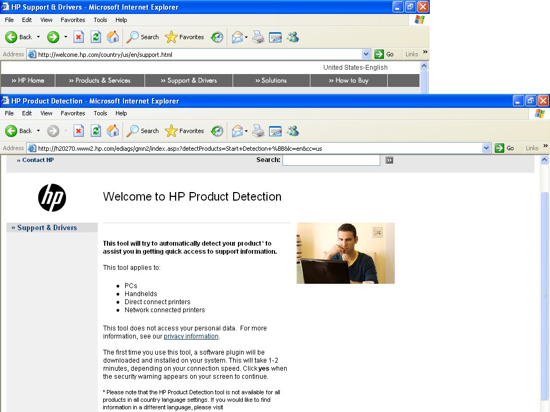This screenshot has height=412, width=550.
Task: Click Home icon in HP Product Detection window
Action: (x=113, y=131)
